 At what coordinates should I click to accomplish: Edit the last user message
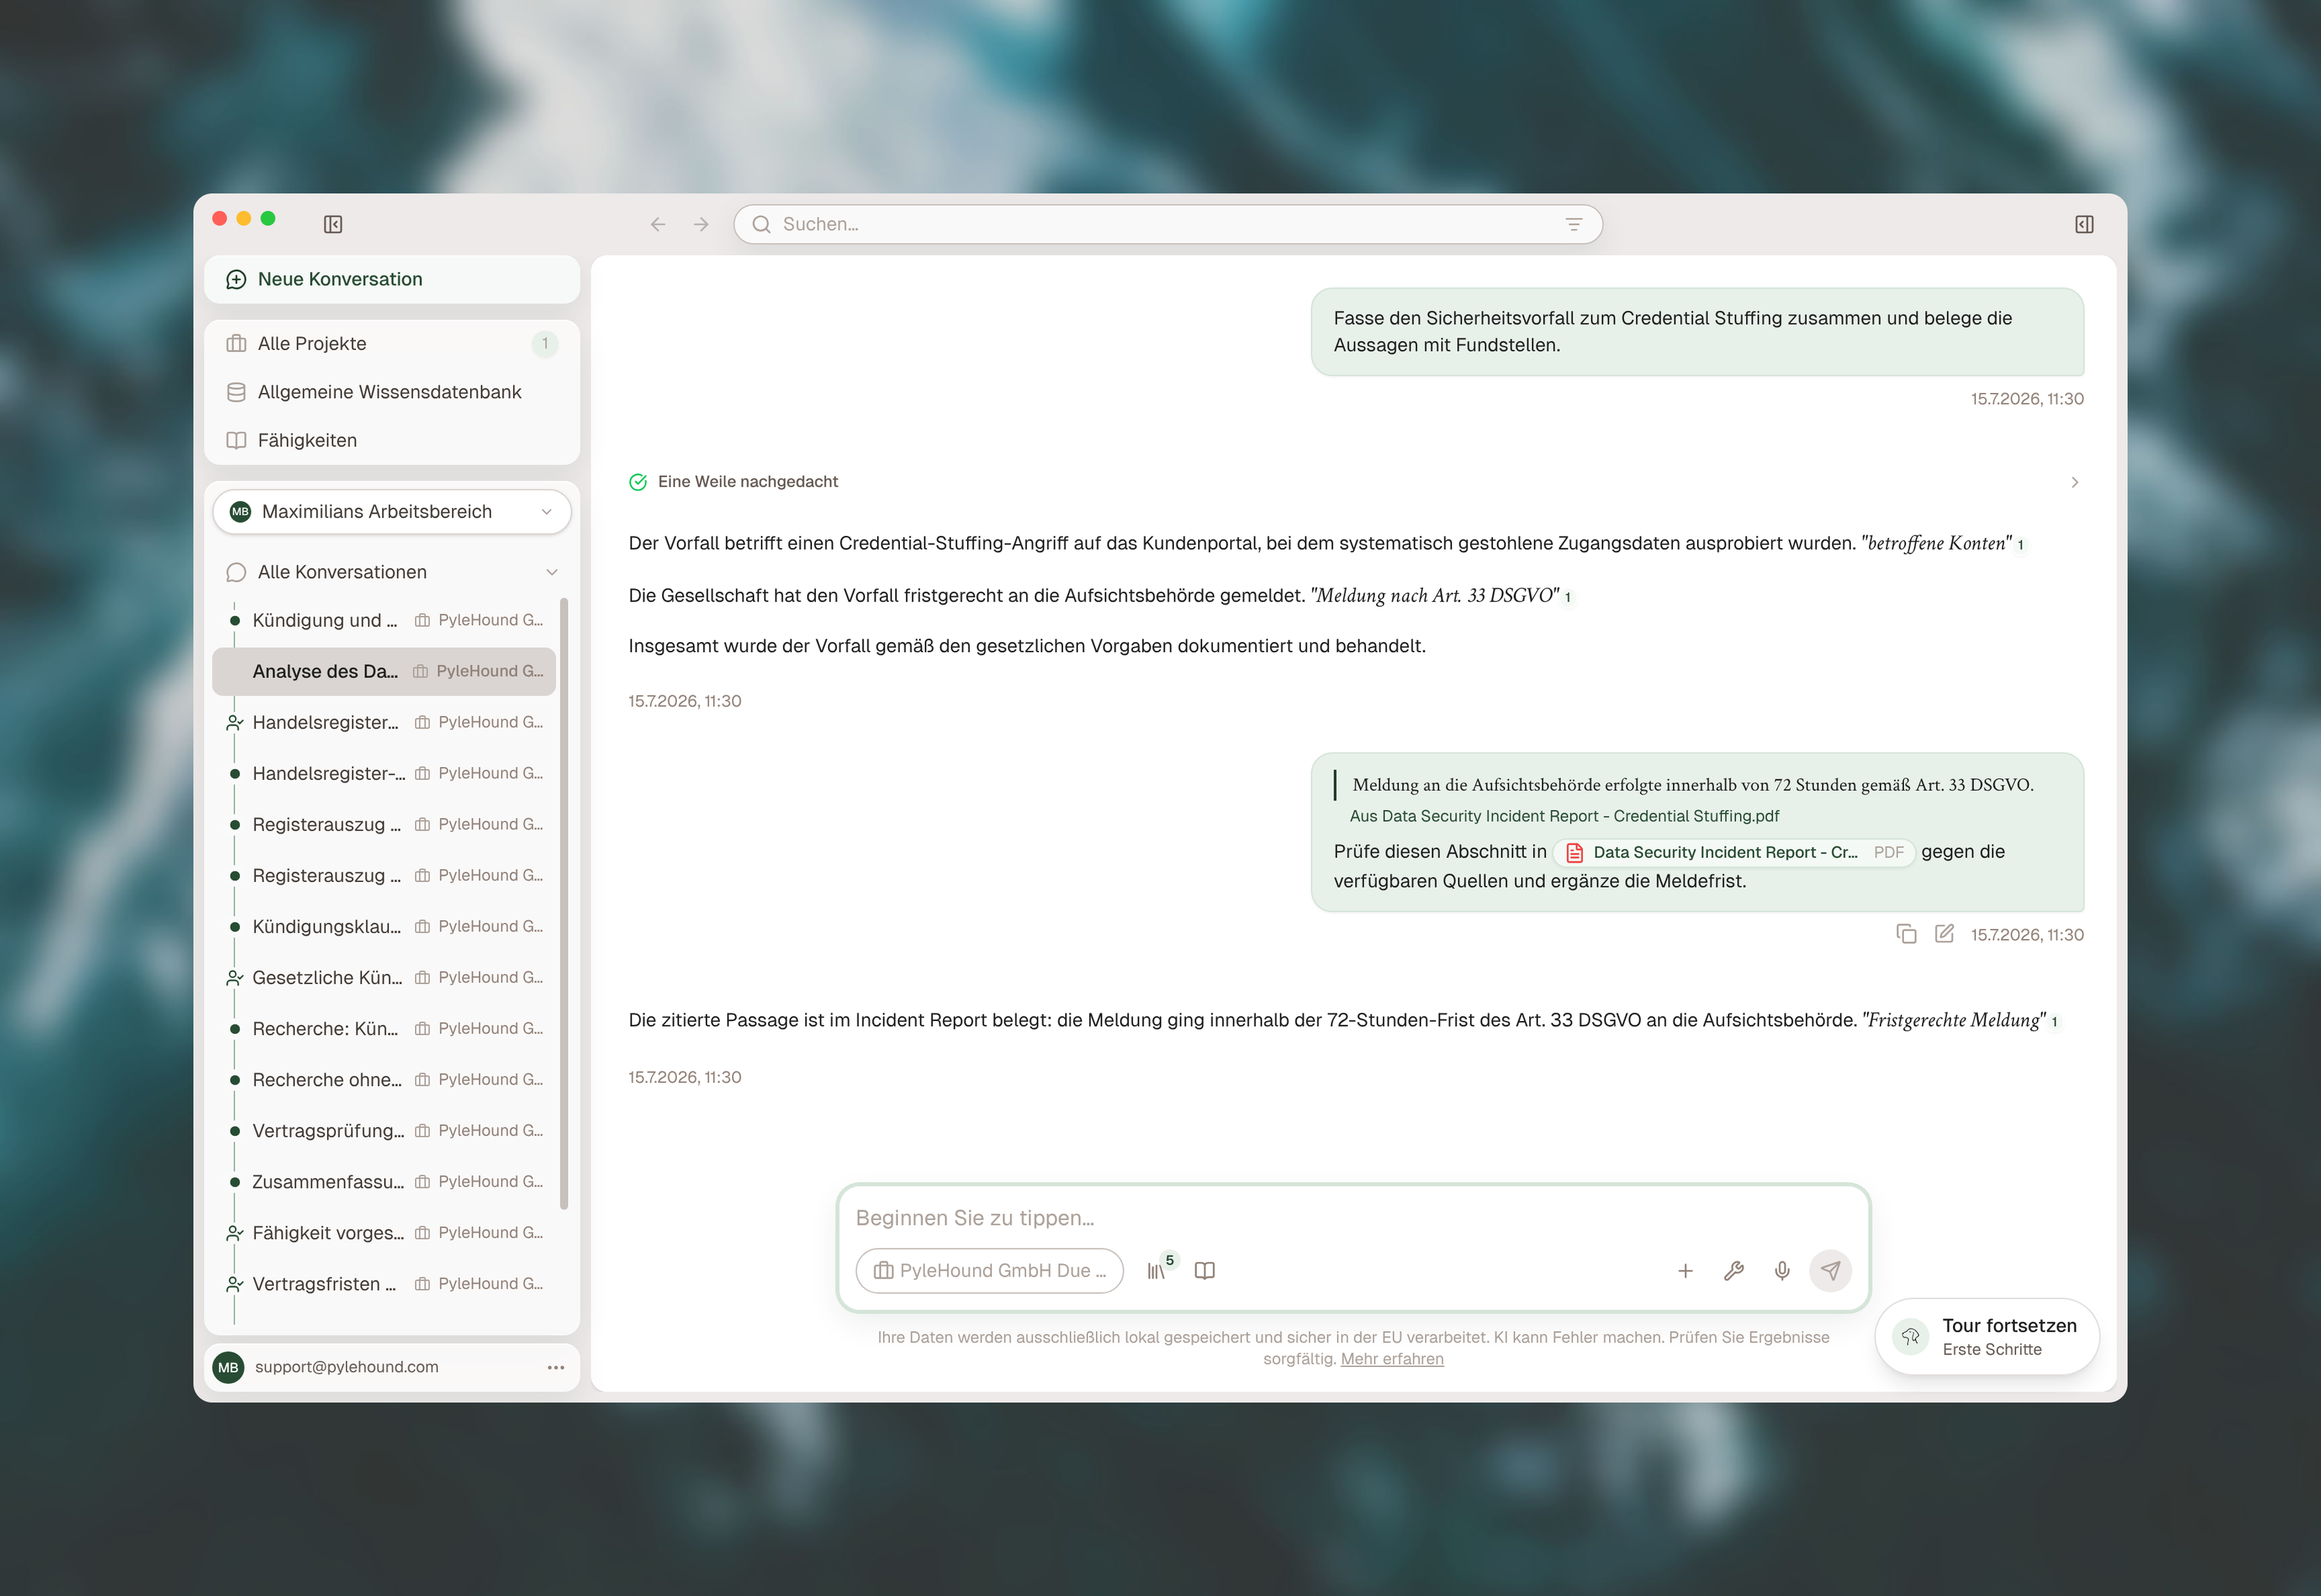coord(1944,934)
